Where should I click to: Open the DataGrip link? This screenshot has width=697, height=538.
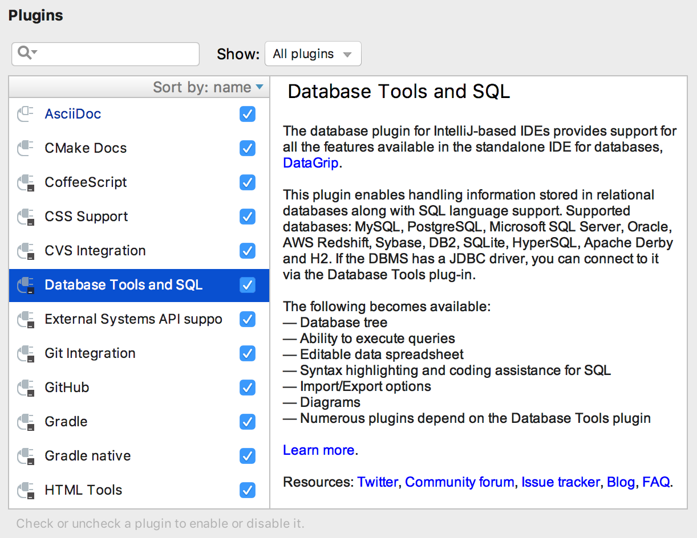coord(311,163)
